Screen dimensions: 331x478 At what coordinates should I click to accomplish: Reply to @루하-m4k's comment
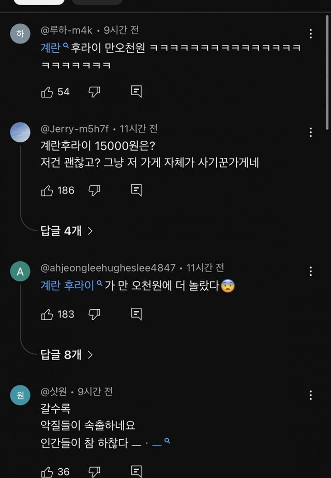(x=137, y=92)
